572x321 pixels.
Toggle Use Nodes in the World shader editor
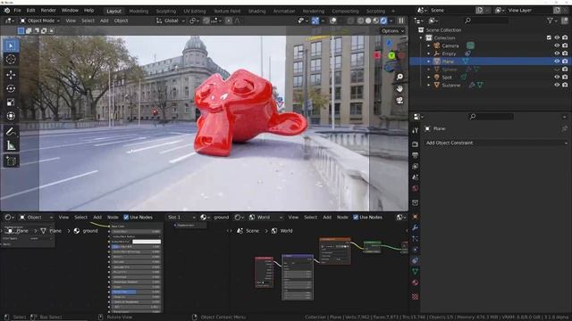click(356, 218)
